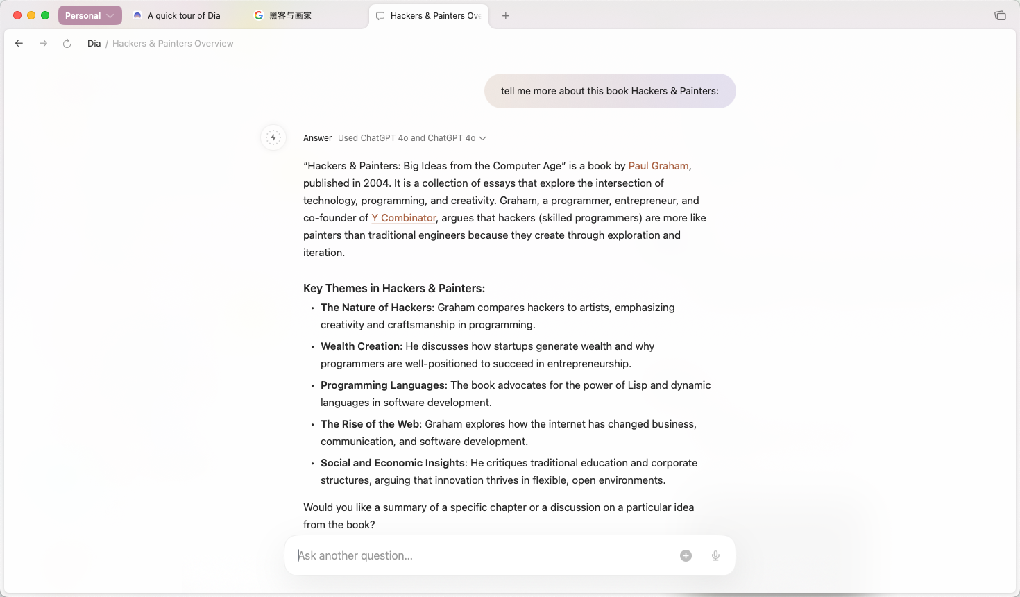Switch to the 黑客与画家 Google tab

tap(290, 16)
